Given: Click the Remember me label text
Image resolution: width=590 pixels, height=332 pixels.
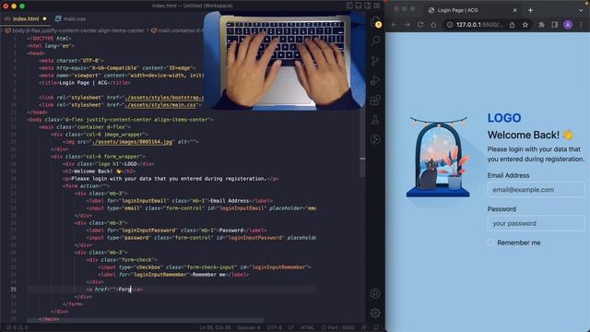Looking at the screenshot, I should pyautogui.click(x=518, y=243).
